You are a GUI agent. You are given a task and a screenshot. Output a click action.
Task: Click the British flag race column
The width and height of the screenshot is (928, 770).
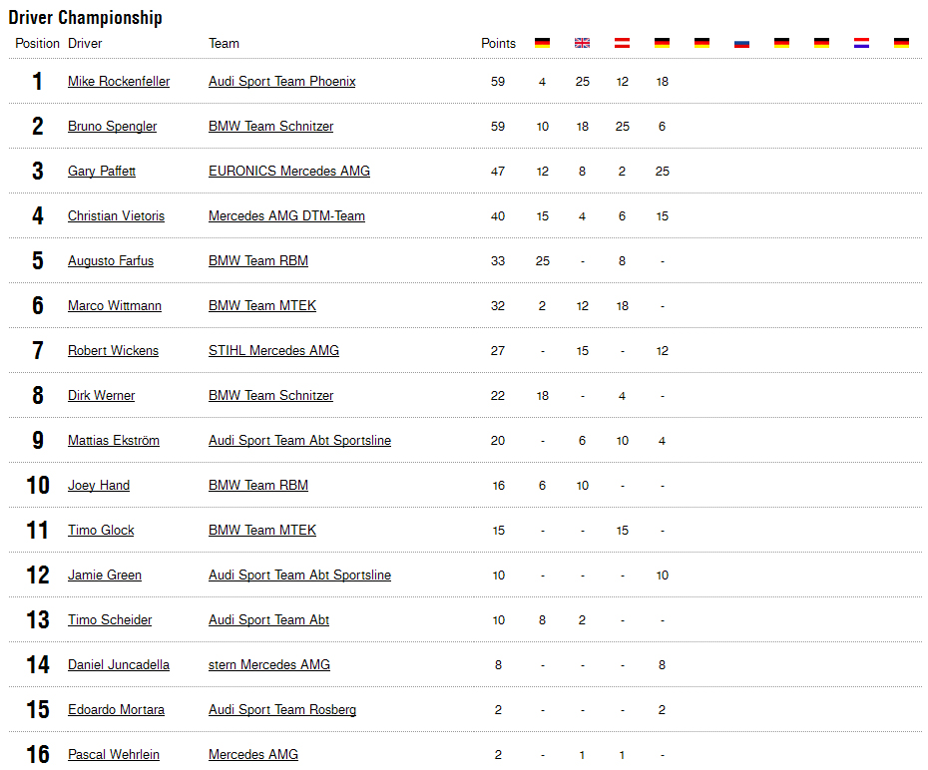pos(583,43)
